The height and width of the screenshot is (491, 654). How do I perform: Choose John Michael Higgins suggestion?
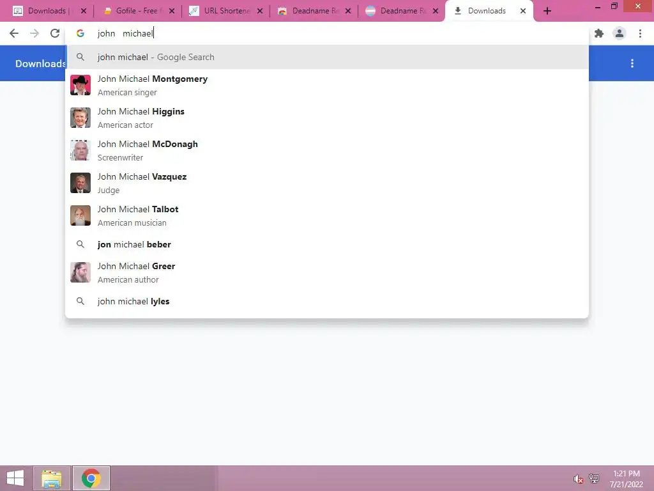tap(327, 118)
